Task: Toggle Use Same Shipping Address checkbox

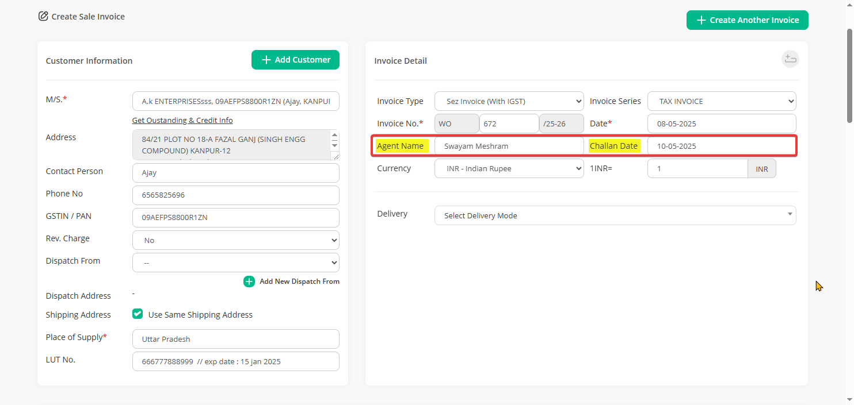Action: [138, 314]
